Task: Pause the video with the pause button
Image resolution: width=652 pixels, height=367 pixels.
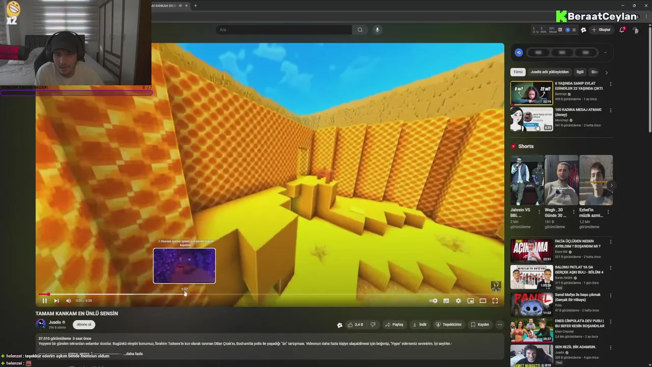Action: tap(44, 301)
